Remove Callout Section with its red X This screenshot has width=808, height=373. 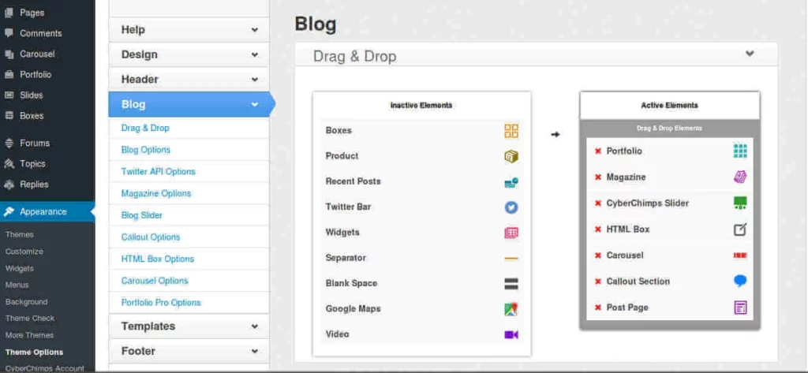click(598, 282)
